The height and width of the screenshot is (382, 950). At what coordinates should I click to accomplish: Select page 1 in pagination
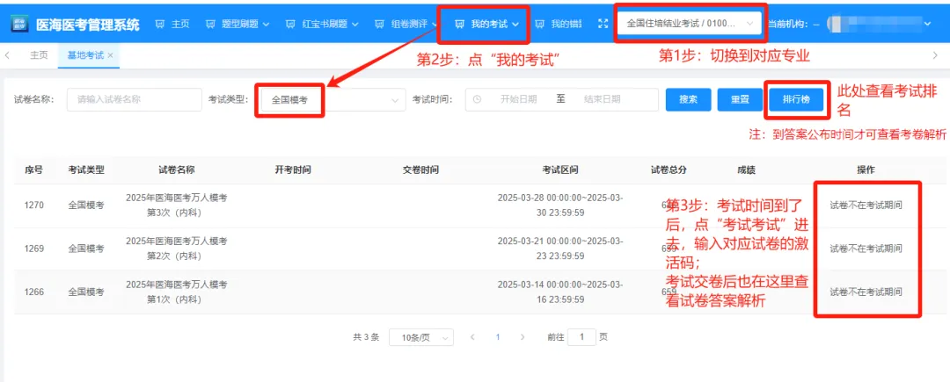tap(497, 337)
